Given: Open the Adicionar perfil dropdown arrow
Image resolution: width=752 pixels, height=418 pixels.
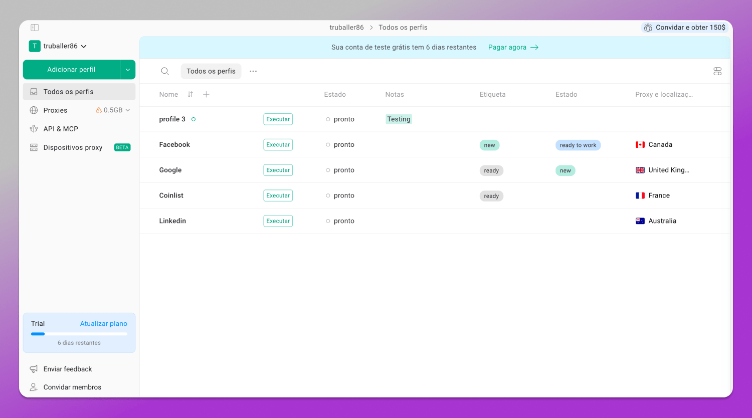Looking at the screenshot, I should (x=128, y=70).
